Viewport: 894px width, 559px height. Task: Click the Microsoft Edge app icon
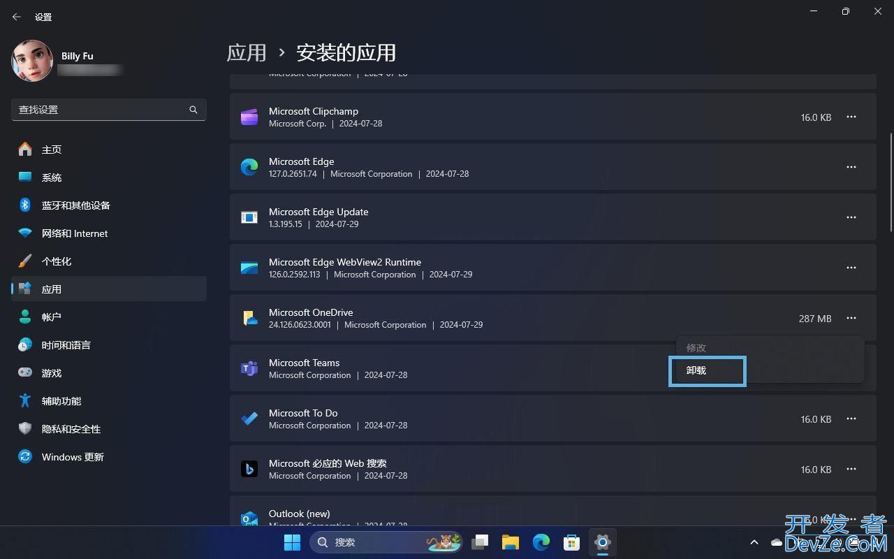point(249,167)
